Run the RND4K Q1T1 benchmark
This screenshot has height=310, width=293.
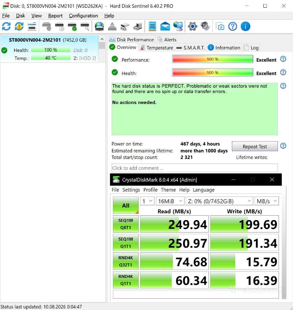[126, 280]
